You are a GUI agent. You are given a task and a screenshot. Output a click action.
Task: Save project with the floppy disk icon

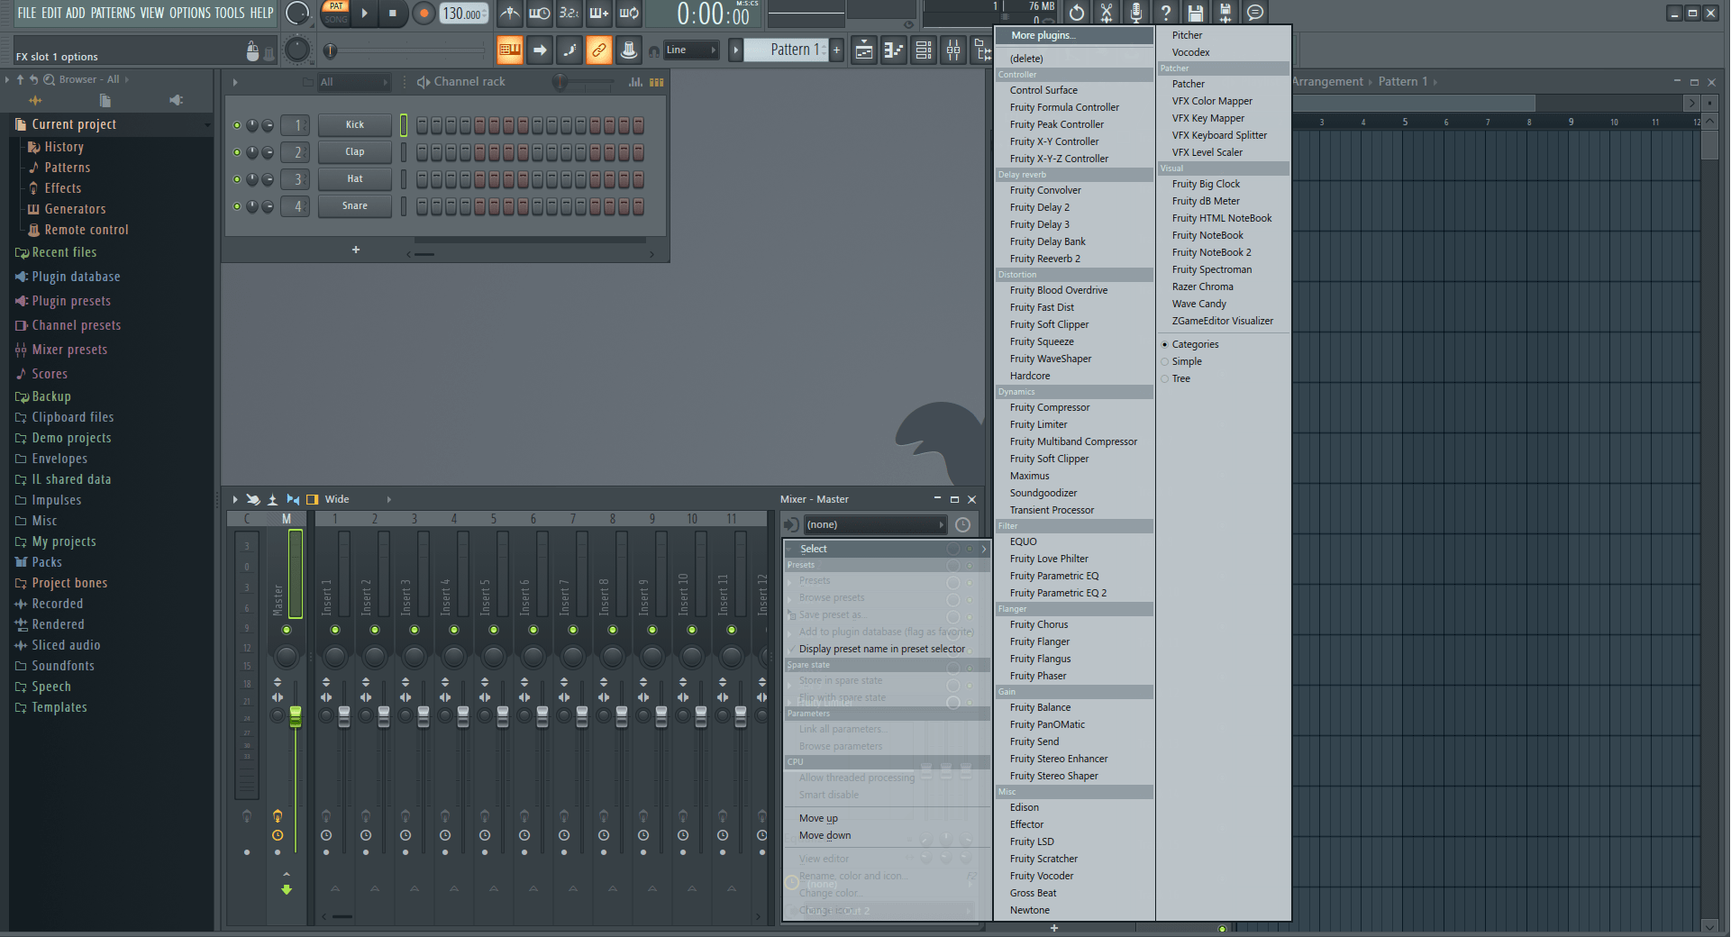[x=1196, y=13]
